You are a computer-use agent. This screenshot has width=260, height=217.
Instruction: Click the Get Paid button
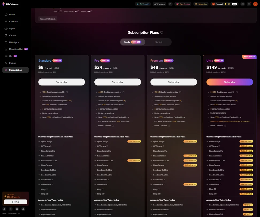coord(16,202)
